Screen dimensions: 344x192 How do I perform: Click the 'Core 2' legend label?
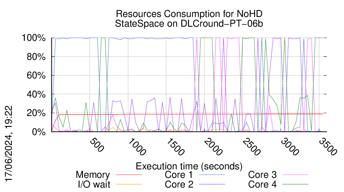[179, 184]
